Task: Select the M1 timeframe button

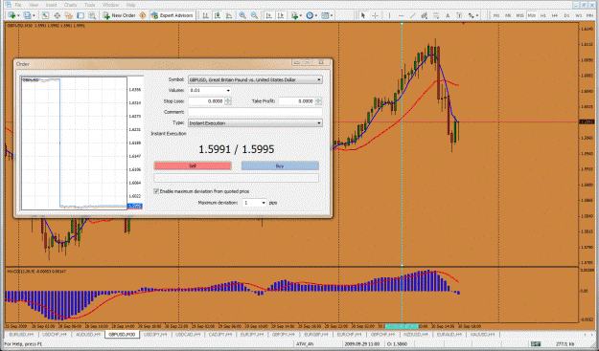Action: tap(496, 15)
